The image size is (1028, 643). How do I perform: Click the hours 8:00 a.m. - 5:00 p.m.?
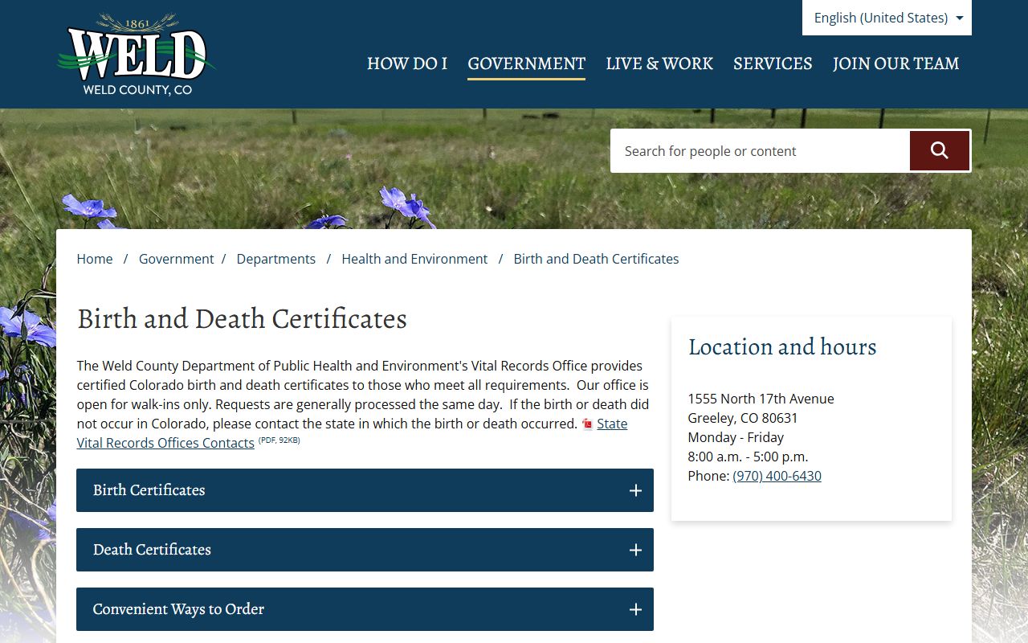click(748, 457)
